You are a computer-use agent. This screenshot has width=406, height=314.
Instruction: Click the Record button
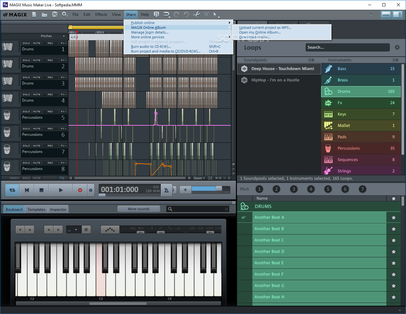coord(80,190)
